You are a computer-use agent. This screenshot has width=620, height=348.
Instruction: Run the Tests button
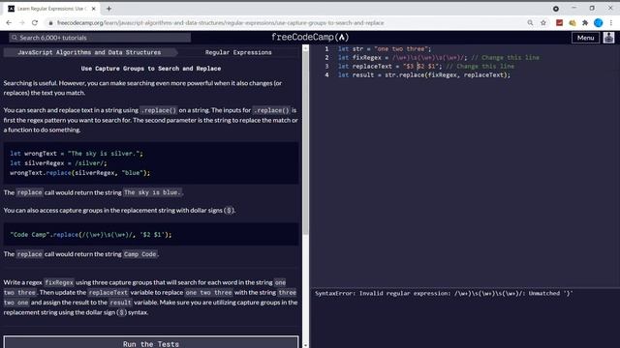pyautogui.click(x=151, y=343)
